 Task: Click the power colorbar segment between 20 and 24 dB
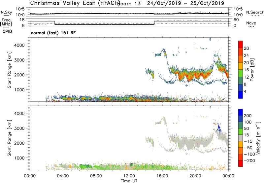[x=241, y=59]
